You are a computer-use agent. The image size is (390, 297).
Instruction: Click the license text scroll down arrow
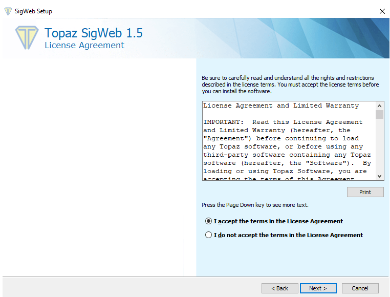point(379,176)
